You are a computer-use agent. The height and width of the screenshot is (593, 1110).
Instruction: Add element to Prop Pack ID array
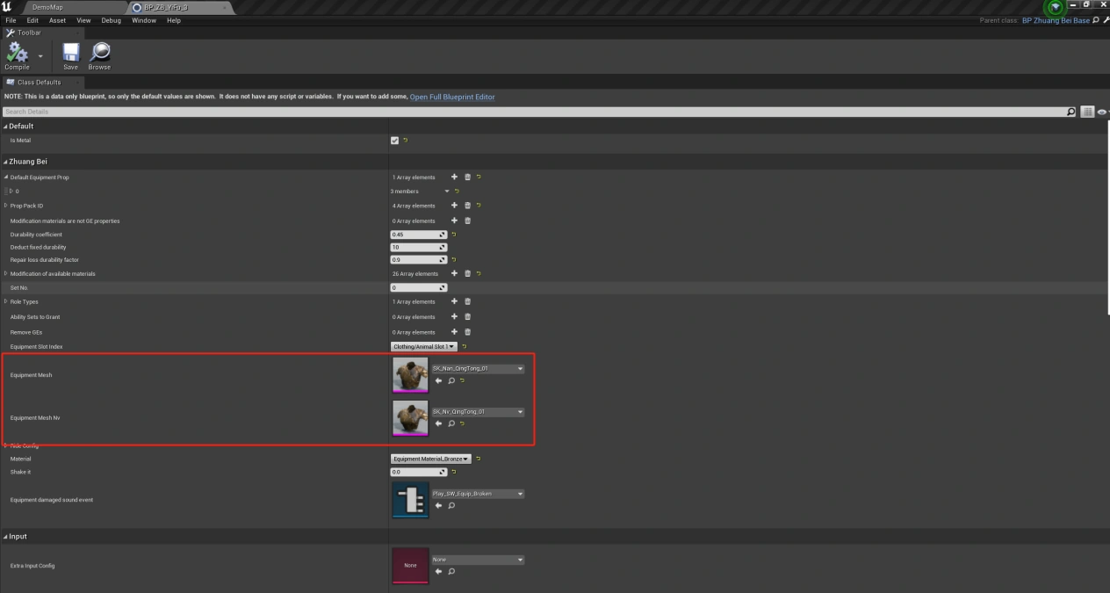454,205
